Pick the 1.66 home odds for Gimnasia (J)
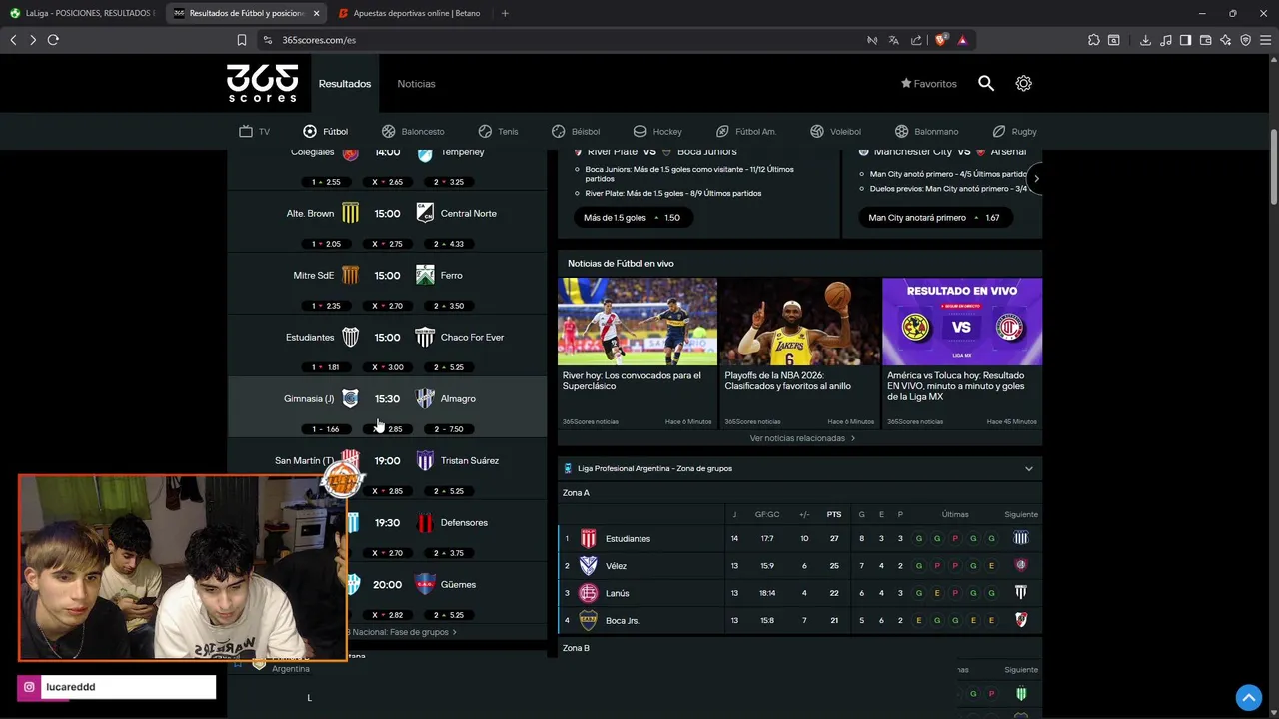Screen dimensions: 1279x719 [x=326, y=429]
